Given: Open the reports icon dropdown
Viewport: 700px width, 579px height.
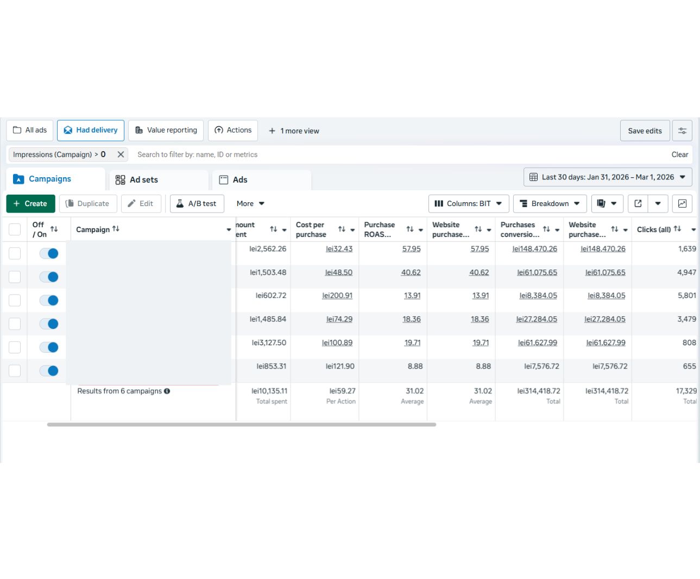Looking at the screenshot, I should point(607,203).
